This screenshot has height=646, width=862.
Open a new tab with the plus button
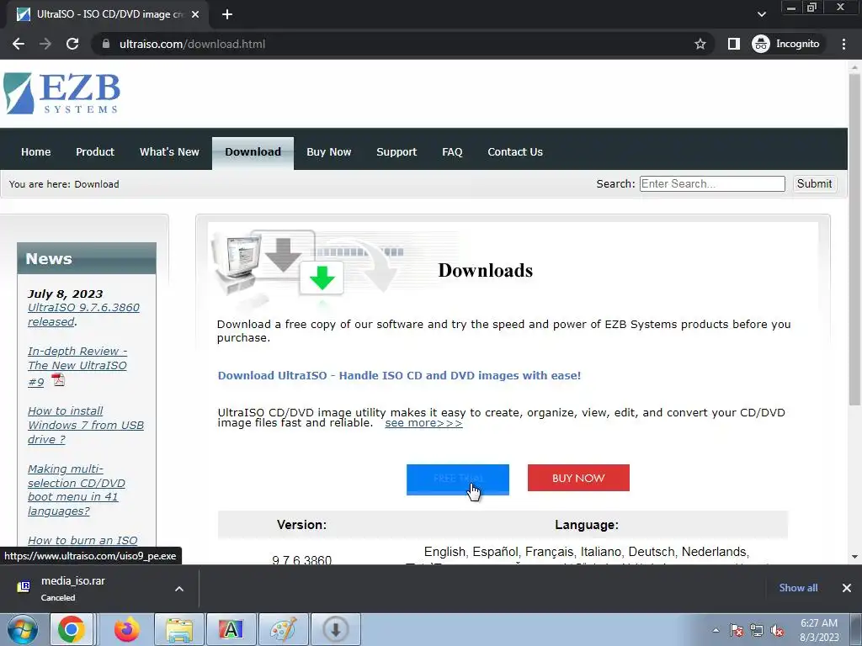227,14
